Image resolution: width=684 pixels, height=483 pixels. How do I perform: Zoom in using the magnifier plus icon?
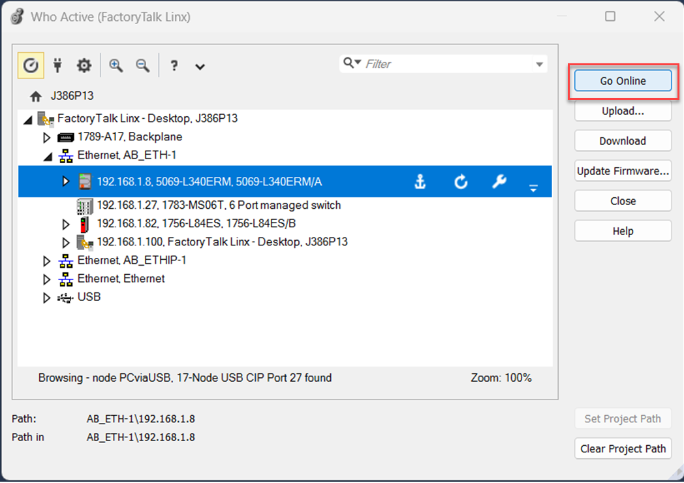pos(116,65)
